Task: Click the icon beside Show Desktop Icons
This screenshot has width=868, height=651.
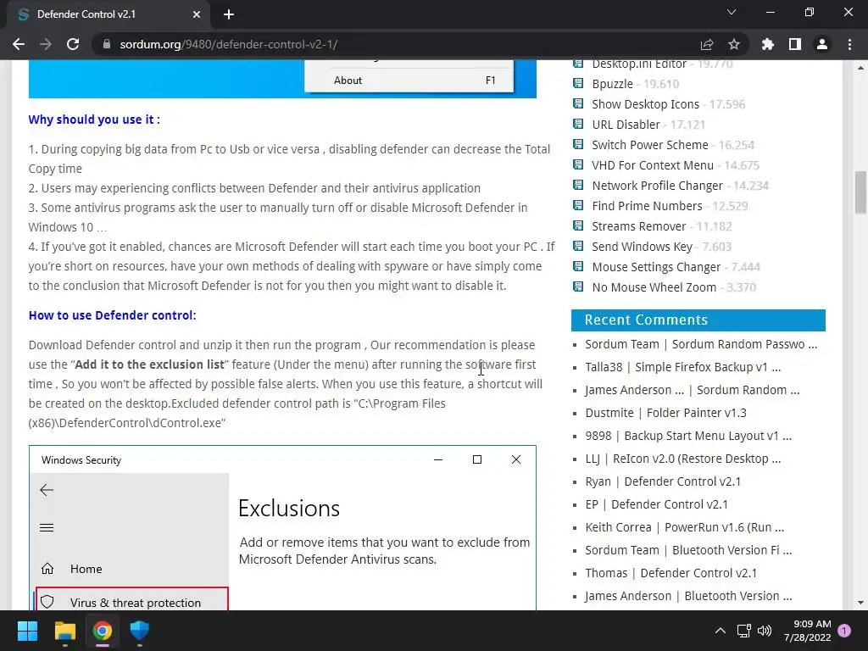Action: [578, 104]
